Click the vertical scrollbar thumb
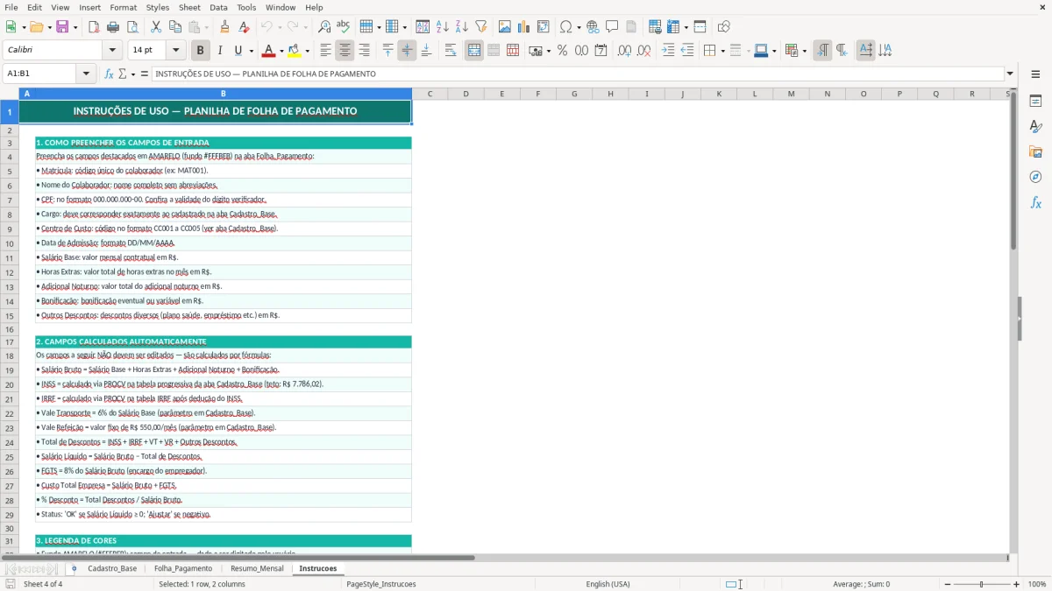Image resolution: width=1052 pixels, height=591 pixels. click(1013, 171)
